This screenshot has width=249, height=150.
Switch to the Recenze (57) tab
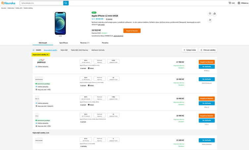pos(85,43)
